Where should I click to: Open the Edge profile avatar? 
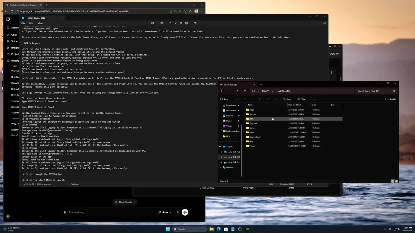pyautogui.click(x=196, y=11)
